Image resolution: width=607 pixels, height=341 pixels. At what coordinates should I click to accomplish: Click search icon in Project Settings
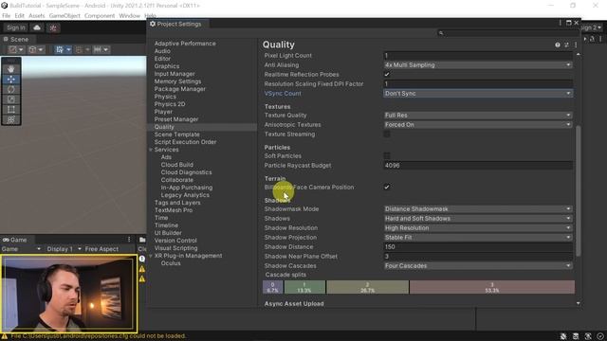440,33
